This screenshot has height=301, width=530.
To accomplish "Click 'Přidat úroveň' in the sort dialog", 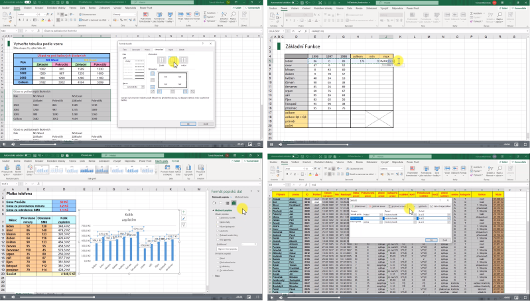I will point(359,206).
